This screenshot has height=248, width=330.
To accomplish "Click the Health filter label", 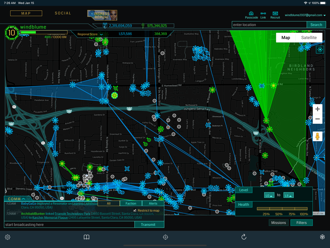I will click(x=244, y=205).
